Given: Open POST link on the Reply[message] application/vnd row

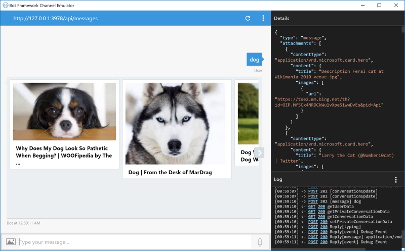Looking at the screenshot, I should pyautogui.click(x=313, y=237).
